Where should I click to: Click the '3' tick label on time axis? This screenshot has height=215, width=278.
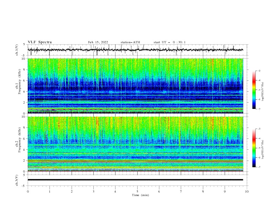pos(93,191)
